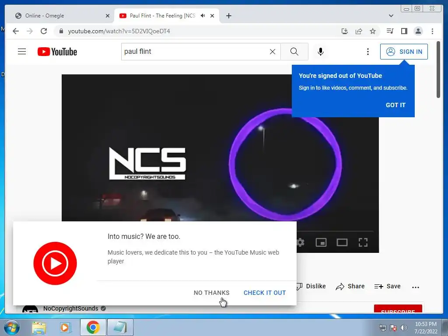Open Chrome media controls button
The height and width of the screenshot is (336, 448).
pyautogui.click(x=390, y=31)
